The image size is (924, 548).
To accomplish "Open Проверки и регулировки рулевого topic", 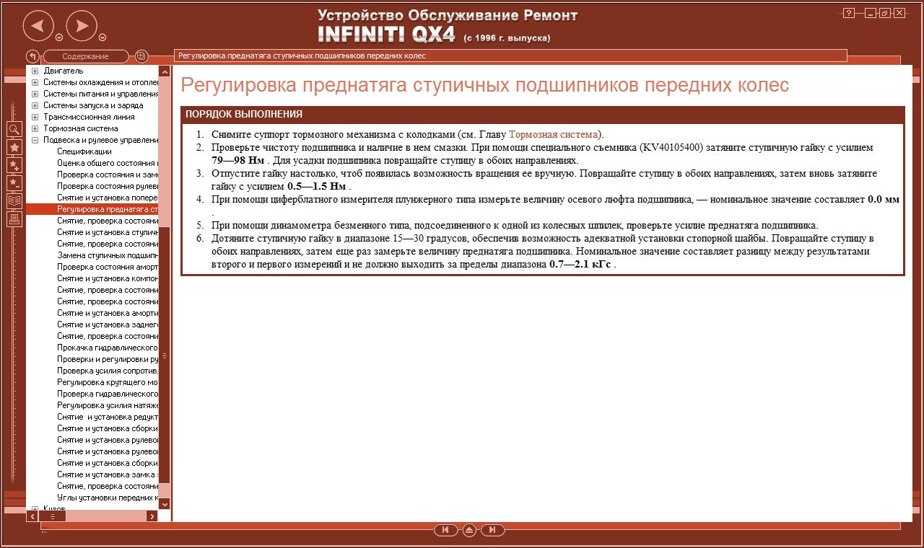I will tap(108, 359).
